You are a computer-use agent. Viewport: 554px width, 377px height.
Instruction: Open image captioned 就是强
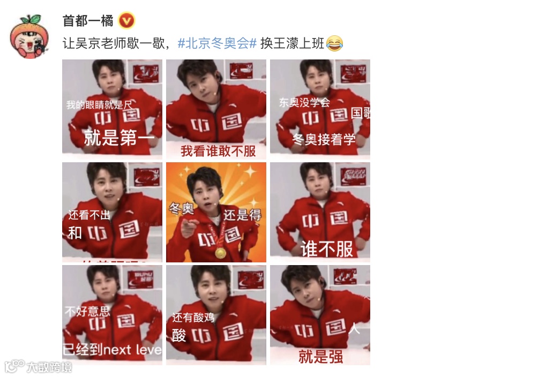coord(320,315)
